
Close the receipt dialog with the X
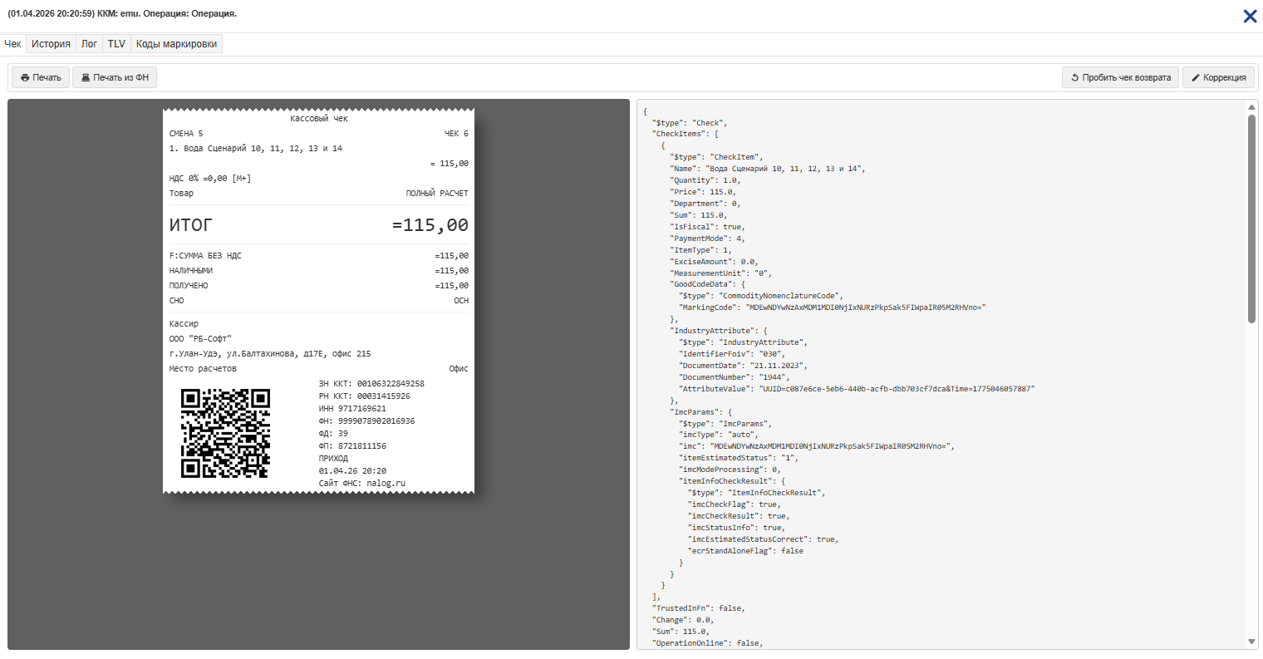click(1249, 17)
